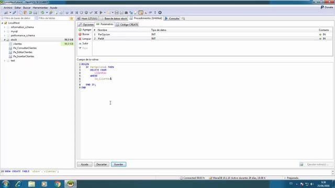Collapse the stock database node
The height and width of the screenshot is (188, 335).
5,40
